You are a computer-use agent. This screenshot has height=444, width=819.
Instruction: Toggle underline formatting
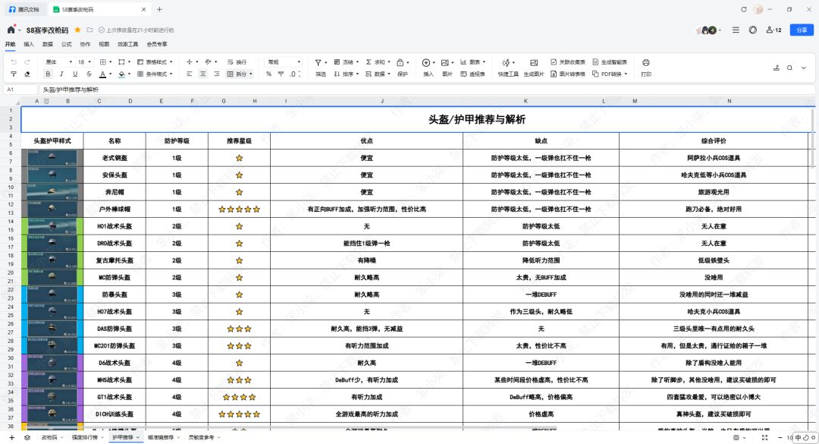point(75,74)
